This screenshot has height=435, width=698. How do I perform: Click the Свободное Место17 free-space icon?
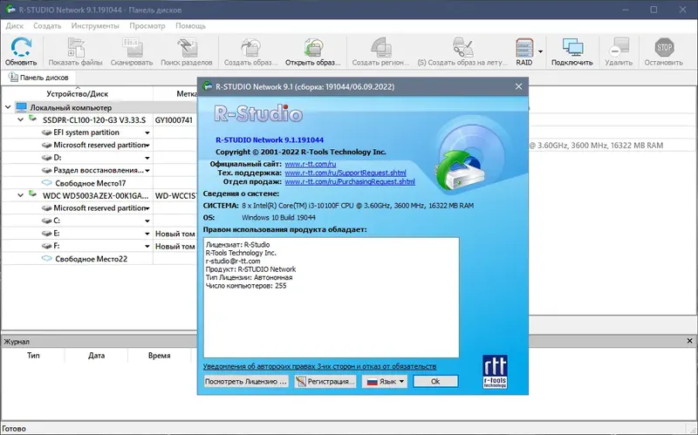click(47, 182)
